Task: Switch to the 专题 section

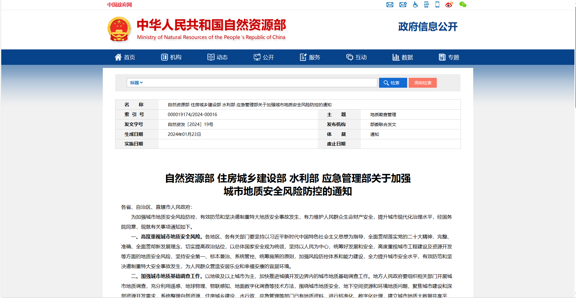Action: pos(449,57)
